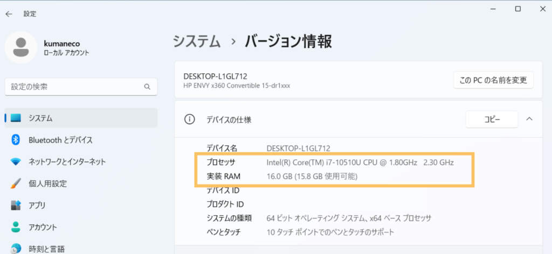Viewport: 552px width, 254px height.
Task: Maximize the settings window
Action: point(518,10)
